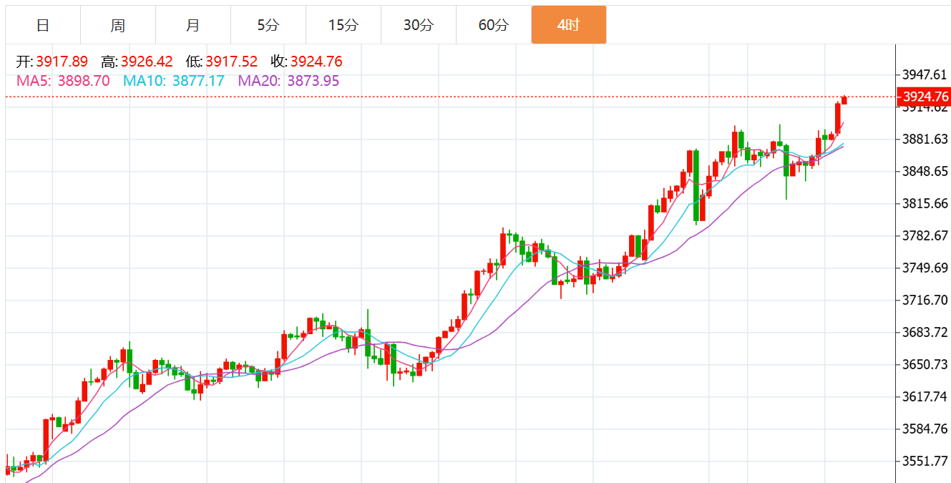Click the 3947.61 price axis label

[925, 74]
